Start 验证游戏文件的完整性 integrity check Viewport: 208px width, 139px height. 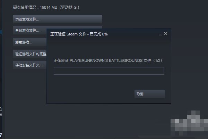click(x=30, y=54)
